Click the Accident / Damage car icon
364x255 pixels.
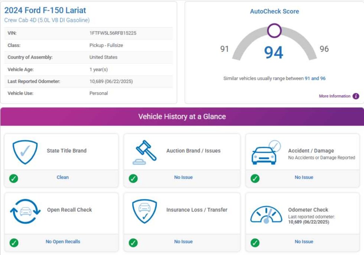[265, 153]
